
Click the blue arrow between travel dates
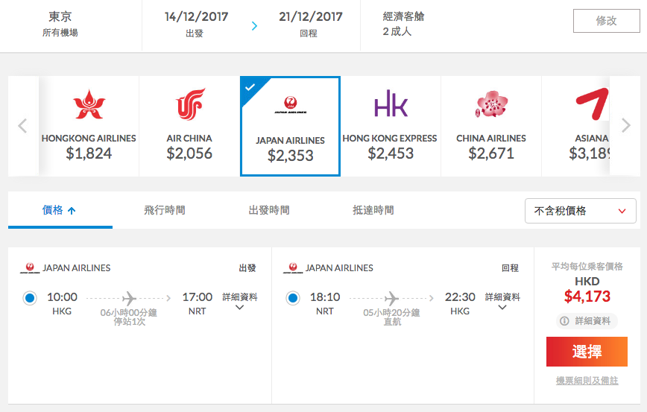tap(254, 26)
